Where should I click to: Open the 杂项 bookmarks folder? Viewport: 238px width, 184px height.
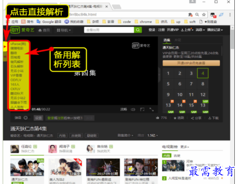tap(93, 22)
